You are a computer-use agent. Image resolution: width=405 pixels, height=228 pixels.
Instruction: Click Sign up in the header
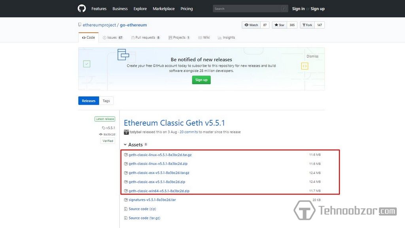[318, 9]
